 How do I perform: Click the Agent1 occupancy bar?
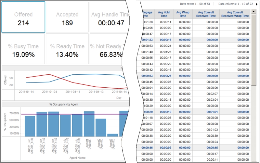[89, 124]
